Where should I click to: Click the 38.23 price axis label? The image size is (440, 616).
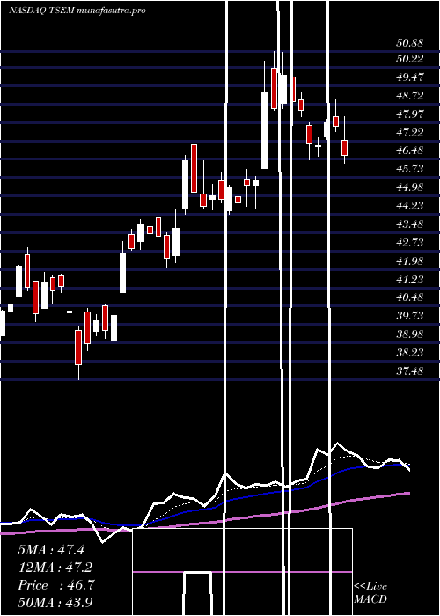(x=410, y=352)
